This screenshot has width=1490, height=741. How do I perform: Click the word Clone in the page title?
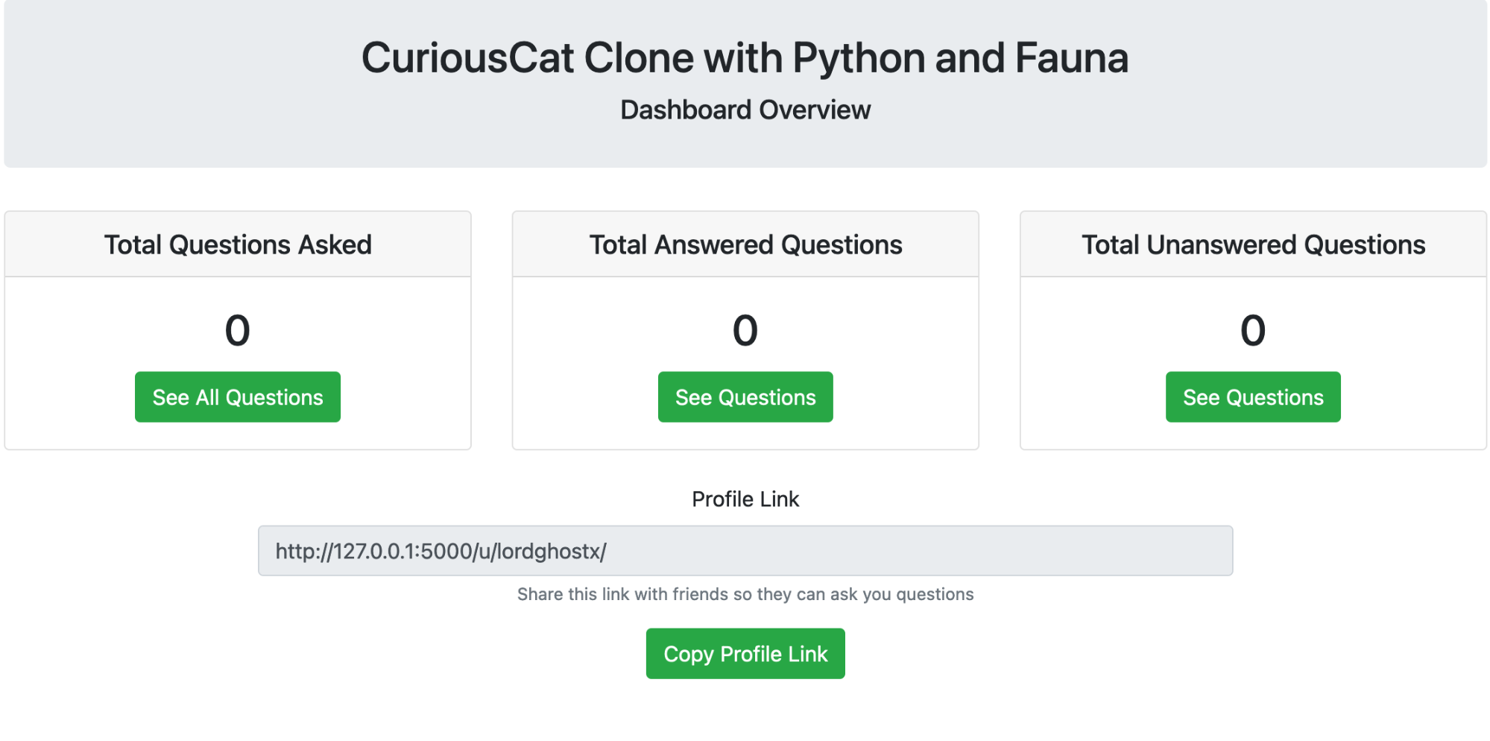point(639,58)
